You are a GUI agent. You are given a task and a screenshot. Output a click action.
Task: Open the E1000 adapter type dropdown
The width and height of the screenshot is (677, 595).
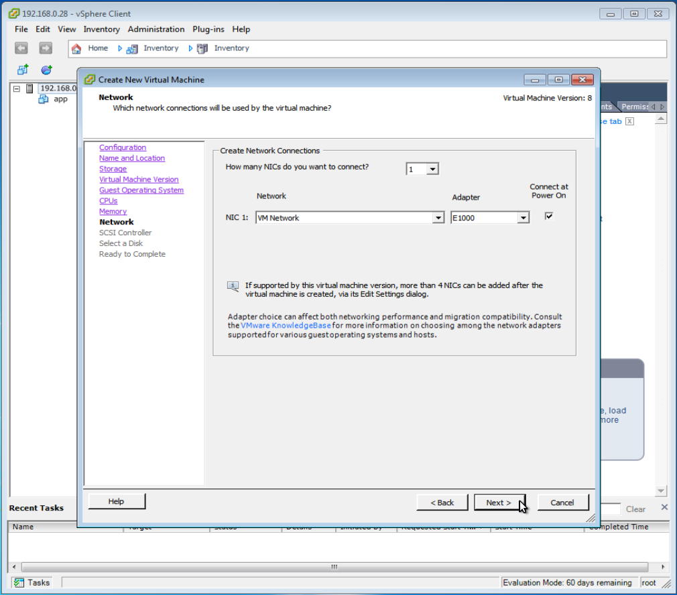pos(523,218)
